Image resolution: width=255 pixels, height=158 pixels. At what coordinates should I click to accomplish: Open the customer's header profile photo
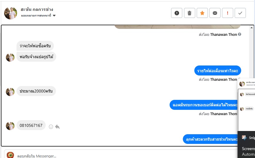(x=11, y=13)
